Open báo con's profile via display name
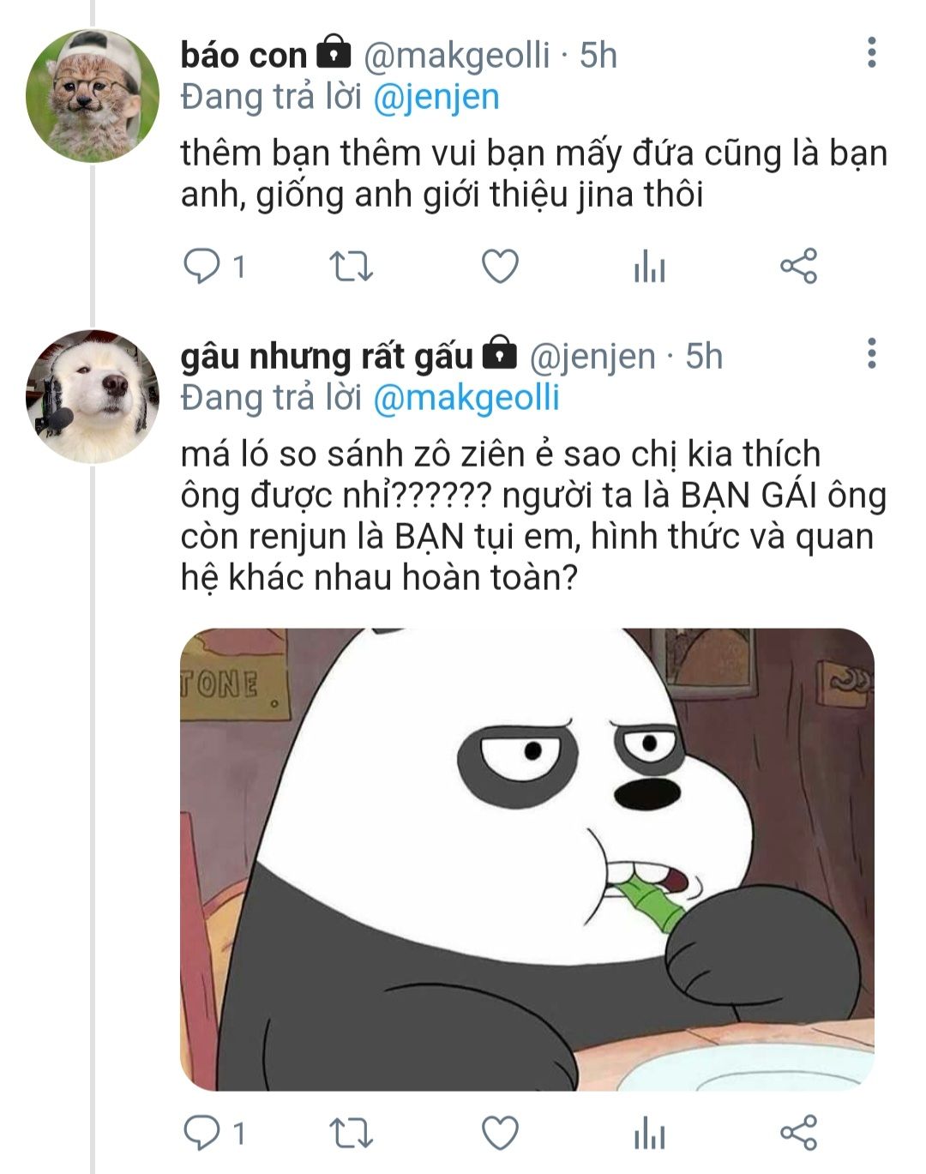926x1174 pixels. [x=244, y=55]
